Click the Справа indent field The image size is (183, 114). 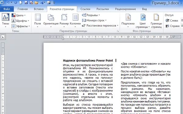pos(182,26)
